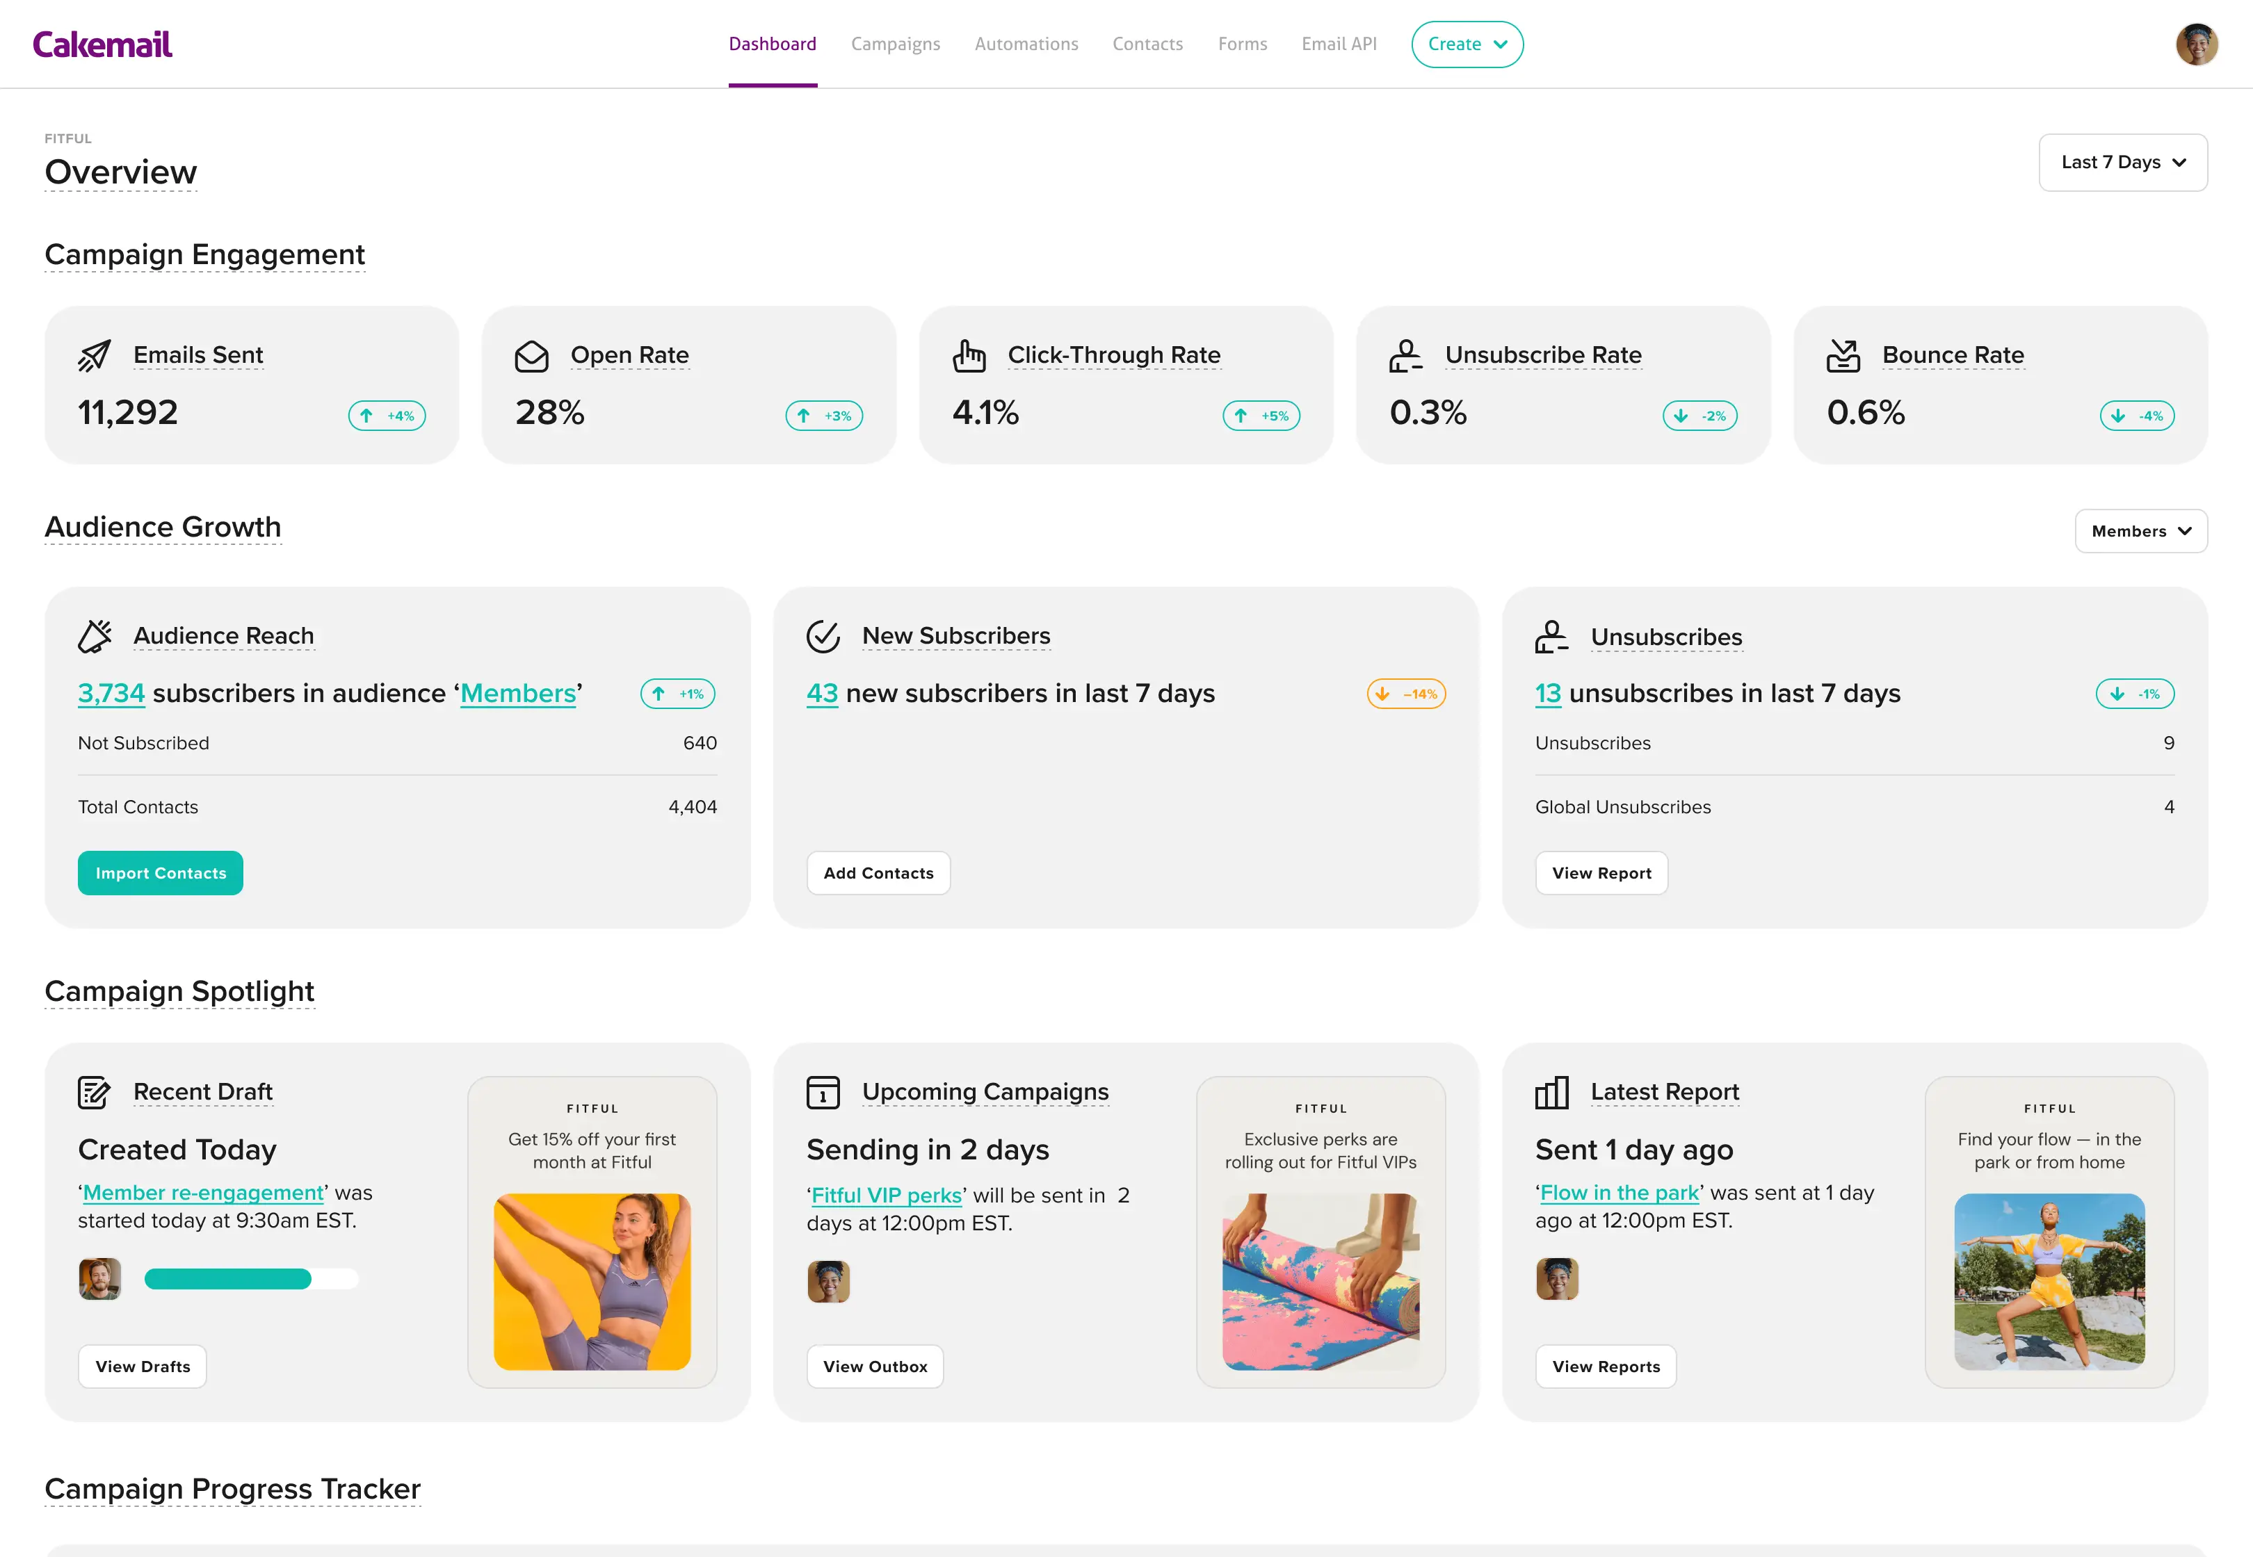Click the Audience Reach megaphone icon
2253x1557 pixels.
point(95,636)
